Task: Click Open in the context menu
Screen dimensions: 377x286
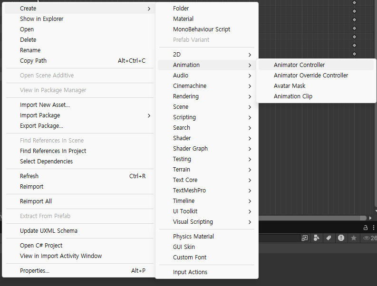Action: [79, 29]
